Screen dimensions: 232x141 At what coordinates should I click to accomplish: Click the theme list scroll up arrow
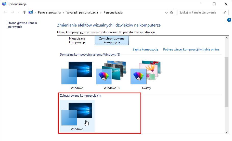click(x=226, y=38)
